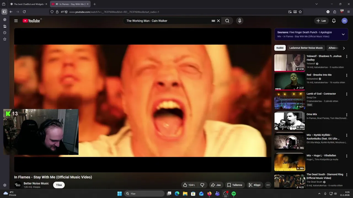Open Lamb of God - Contractor thumbnail

click(290, 101)
